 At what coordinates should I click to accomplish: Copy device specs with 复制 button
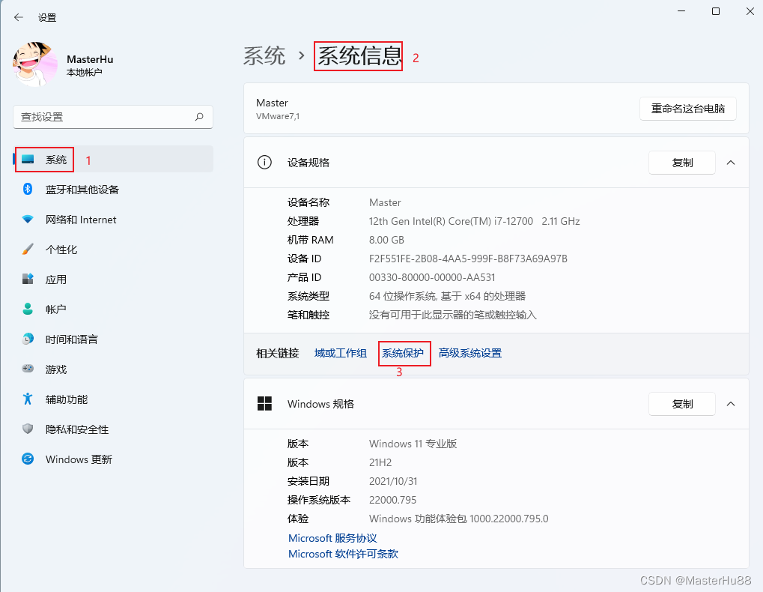click(x=681, y=163)
